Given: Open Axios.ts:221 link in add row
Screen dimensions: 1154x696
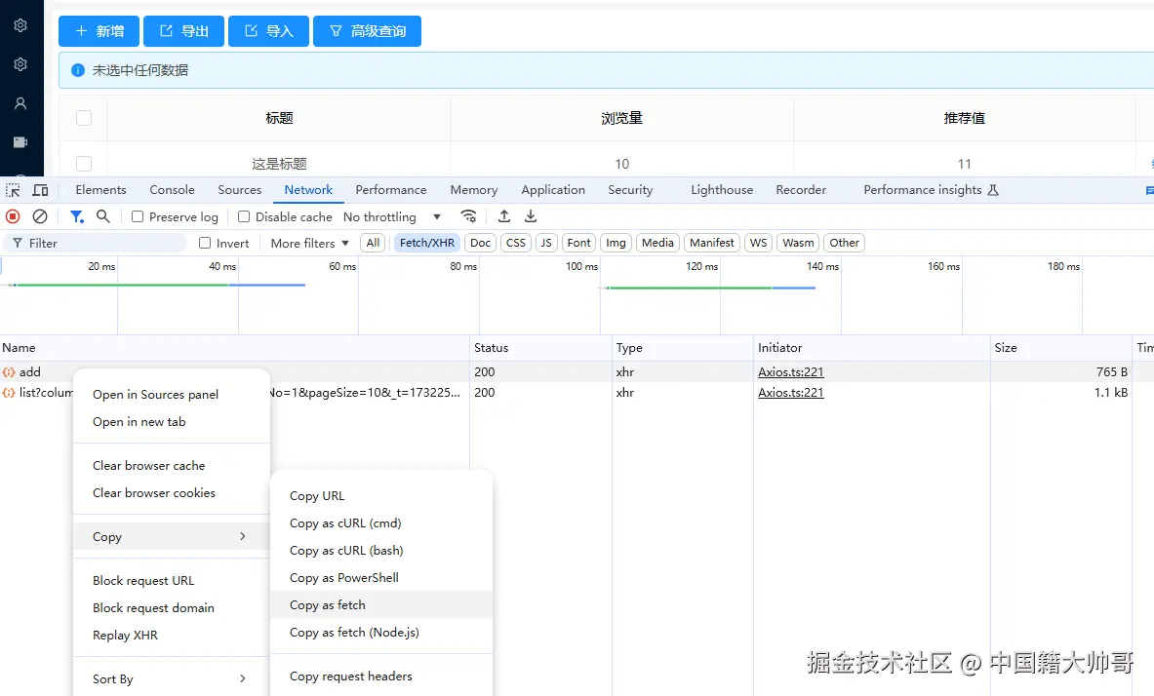Looking at the screenshot, I should [x=790, y=372].
